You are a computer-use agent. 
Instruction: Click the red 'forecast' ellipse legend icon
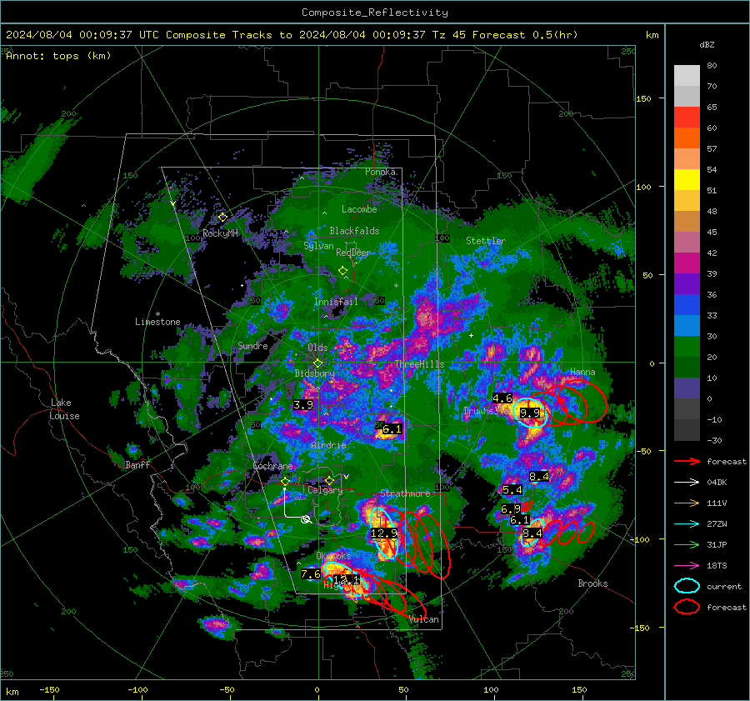[687, 607]
